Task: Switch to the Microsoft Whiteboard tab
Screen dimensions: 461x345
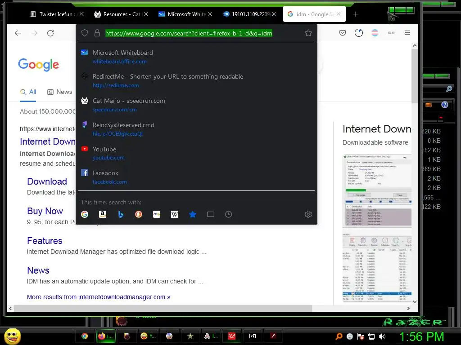Action: [x=182, y=14]
